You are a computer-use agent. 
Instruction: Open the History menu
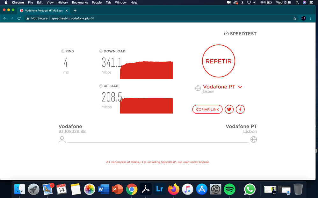point(62,3)
